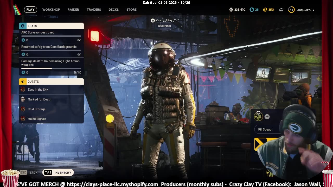The image size is (333, 187).
Task: Open the FEATS panel header
Action: 51,26
